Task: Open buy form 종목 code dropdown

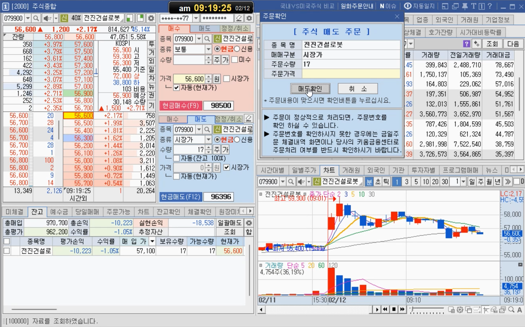Action: pyautogui.click(x=199, y=39)
